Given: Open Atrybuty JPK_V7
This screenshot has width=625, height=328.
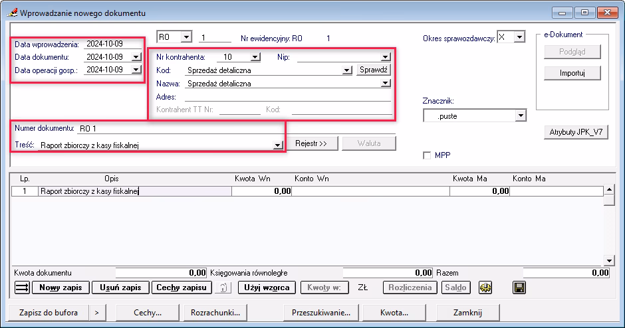Looking at the screenshot, I should click(x=576, y=132).
